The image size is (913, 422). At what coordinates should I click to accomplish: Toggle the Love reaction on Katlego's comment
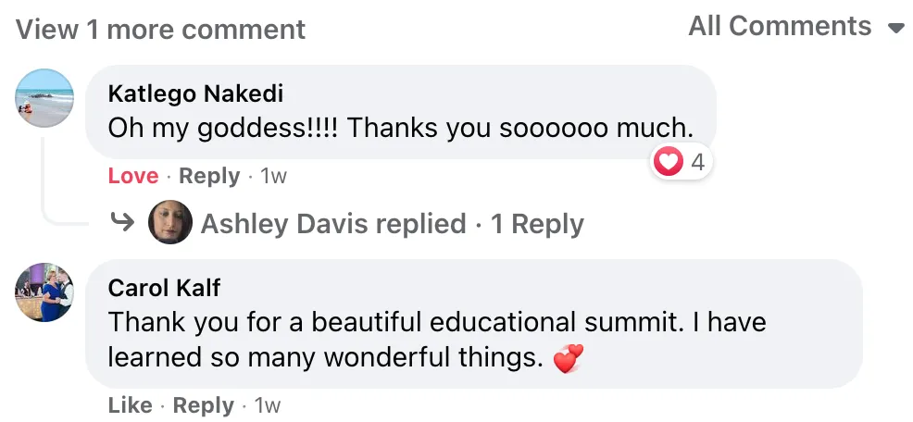coord(133,176)
